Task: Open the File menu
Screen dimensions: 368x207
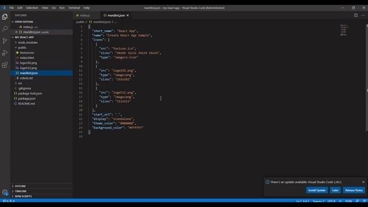Action: tap(11, 7)
